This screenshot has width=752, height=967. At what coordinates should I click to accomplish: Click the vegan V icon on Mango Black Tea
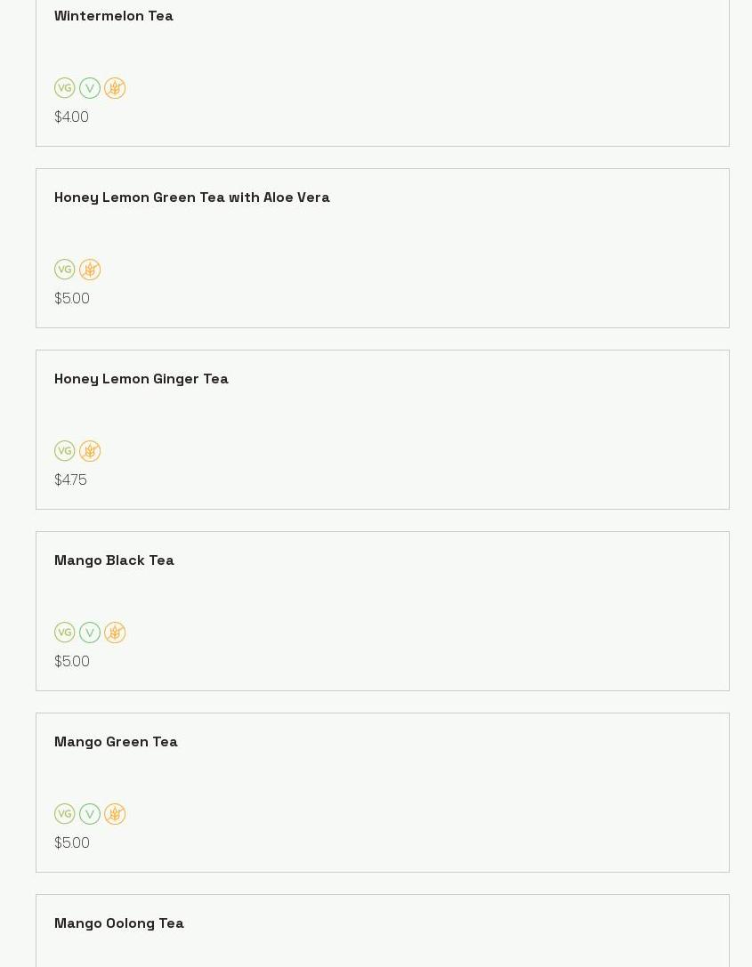[x=90, y=633]
